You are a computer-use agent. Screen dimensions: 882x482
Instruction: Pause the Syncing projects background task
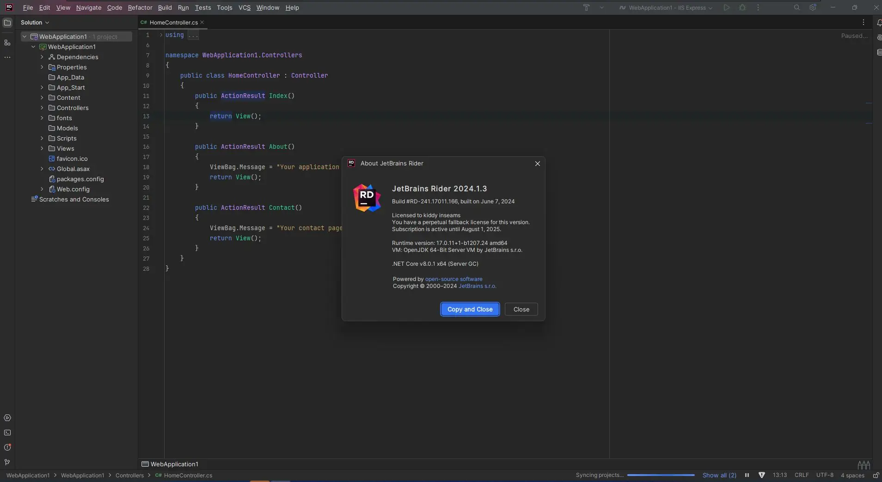pos(747,475)
